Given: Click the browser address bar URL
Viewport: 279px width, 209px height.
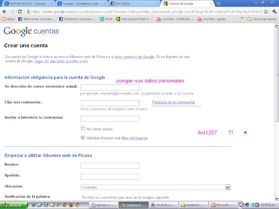Looking at the screenshot, I should (x=147, y=12).
